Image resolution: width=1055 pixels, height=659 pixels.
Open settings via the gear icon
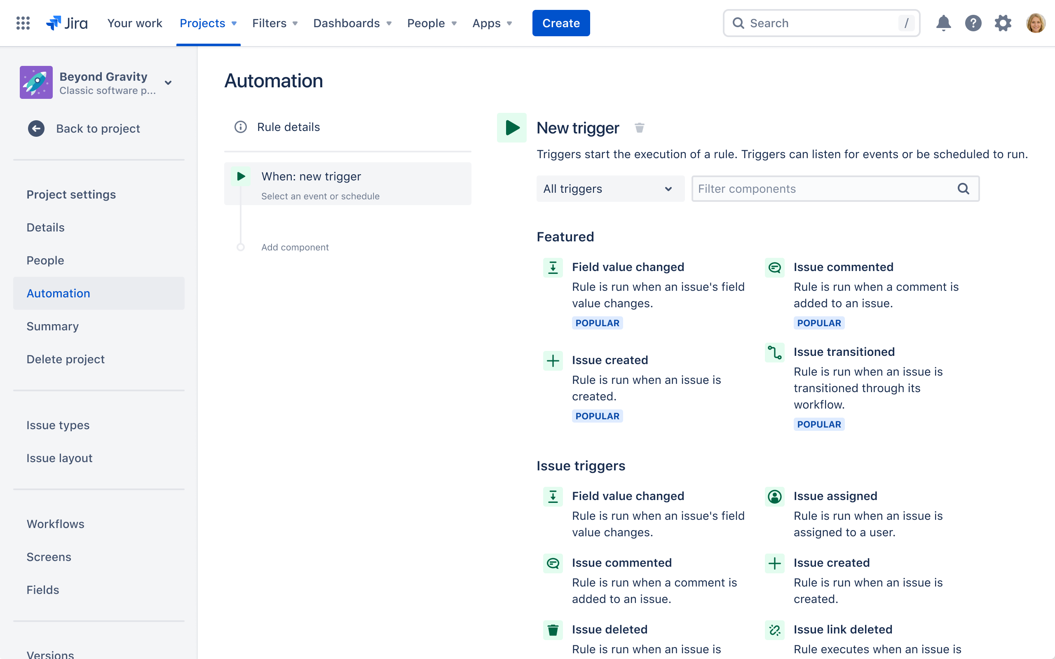(1003, 23)
